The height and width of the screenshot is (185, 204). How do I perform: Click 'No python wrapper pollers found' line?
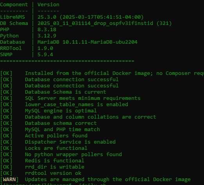pyautogui.click(x=73, y=155)
